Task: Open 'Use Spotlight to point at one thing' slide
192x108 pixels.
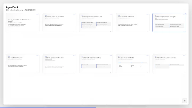Action: (96, 63)
